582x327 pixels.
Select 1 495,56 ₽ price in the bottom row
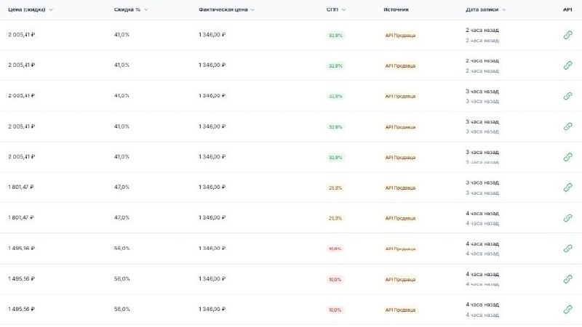22,309
